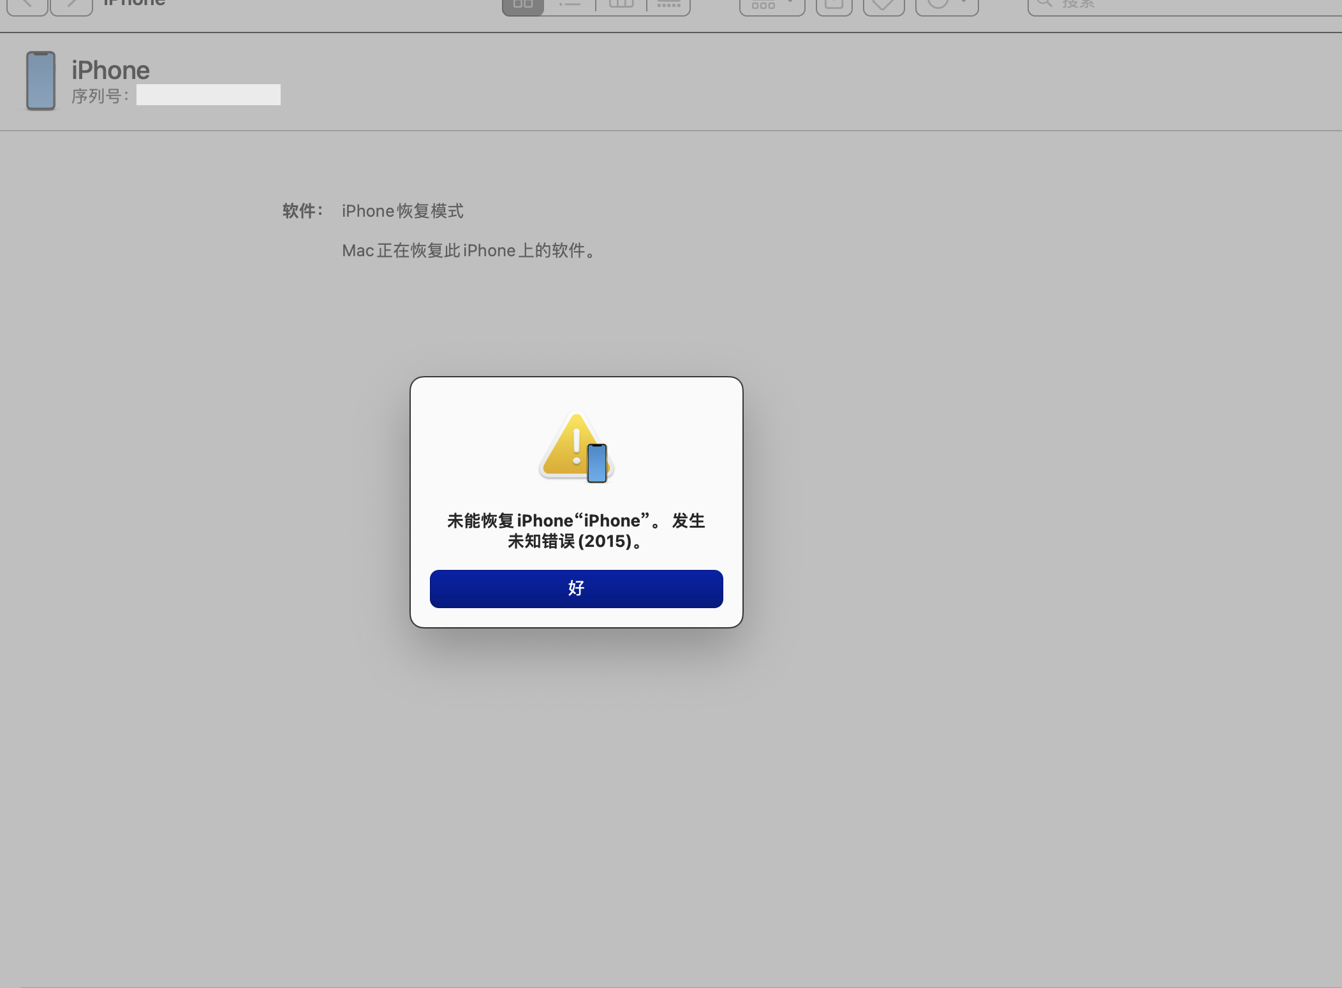Open the Action menu dropdown in the toolbar

[x=947, y=5]
